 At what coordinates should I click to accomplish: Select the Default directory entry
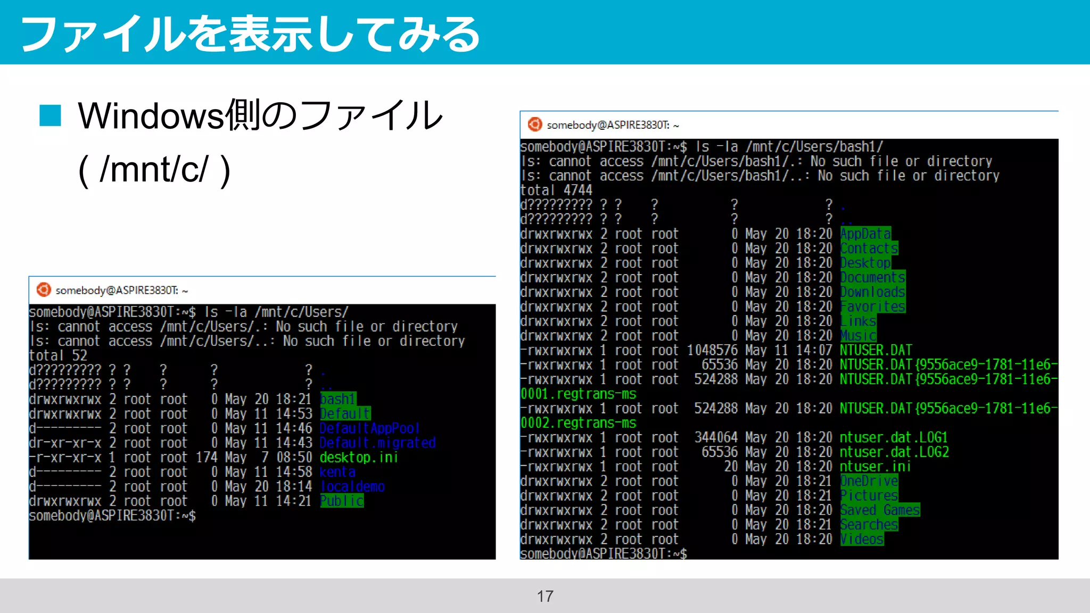[x=345, y=413]
